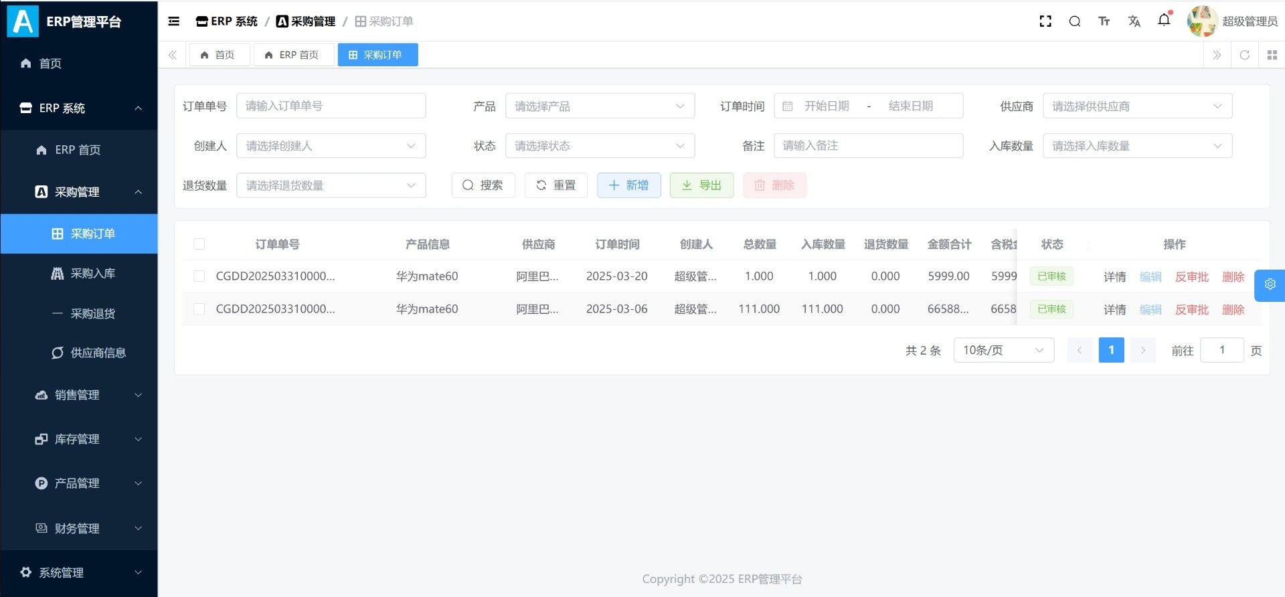Check the row for the 2025-03-20 order

pos(199,276)
